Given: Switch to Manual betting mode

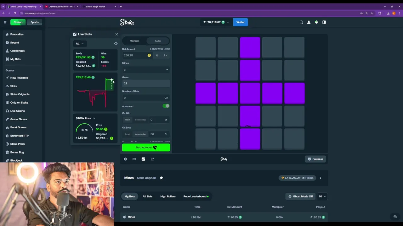Looking at the screenshot, I should point(134,41).
